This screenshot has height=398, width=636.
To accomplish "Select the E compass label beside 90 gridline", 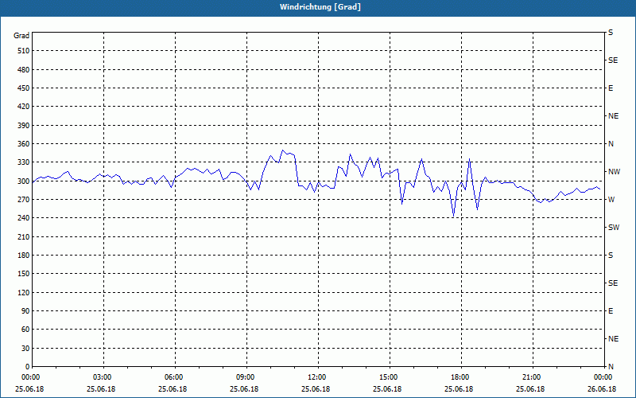I will coord(611,311).
